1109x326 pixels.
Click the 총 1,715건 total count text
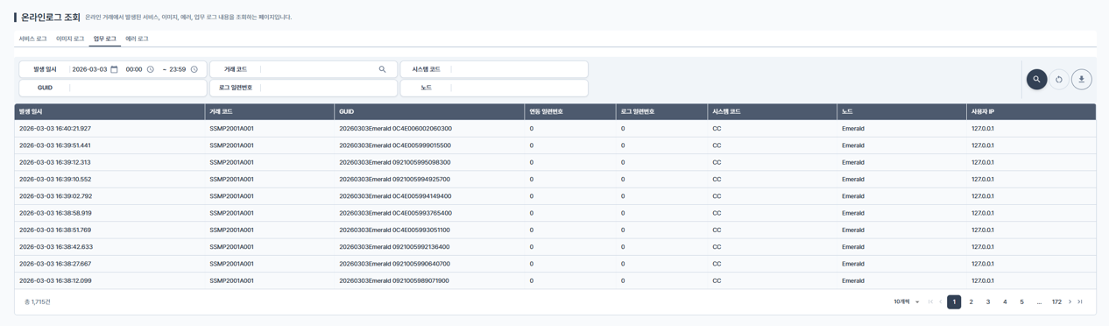[x=38, y=301]
